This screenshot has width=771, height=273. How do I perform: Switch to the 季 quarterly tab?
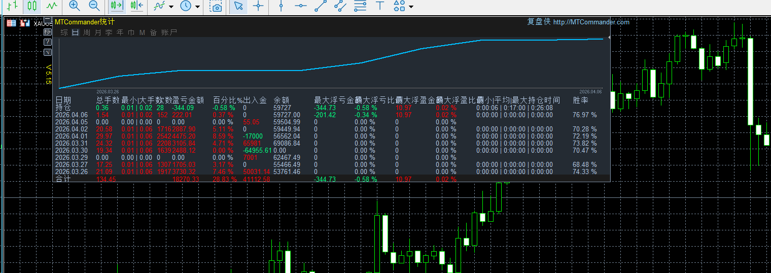tap(109, 32)
